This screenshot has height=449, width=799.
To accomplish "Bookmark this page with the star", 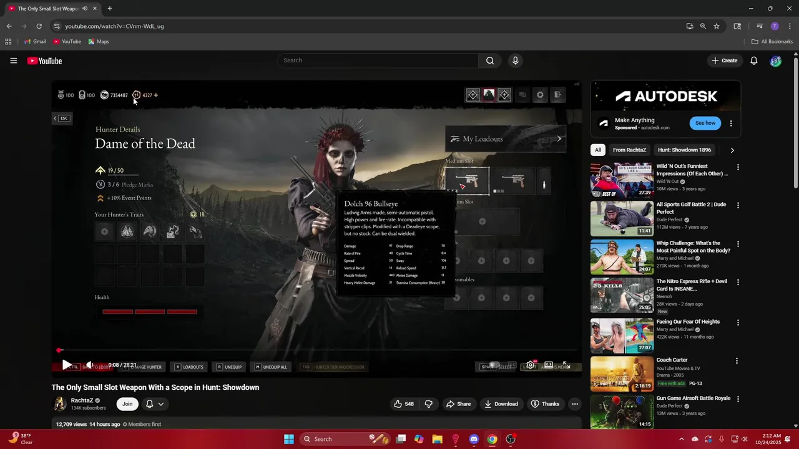I will point(717,26).
